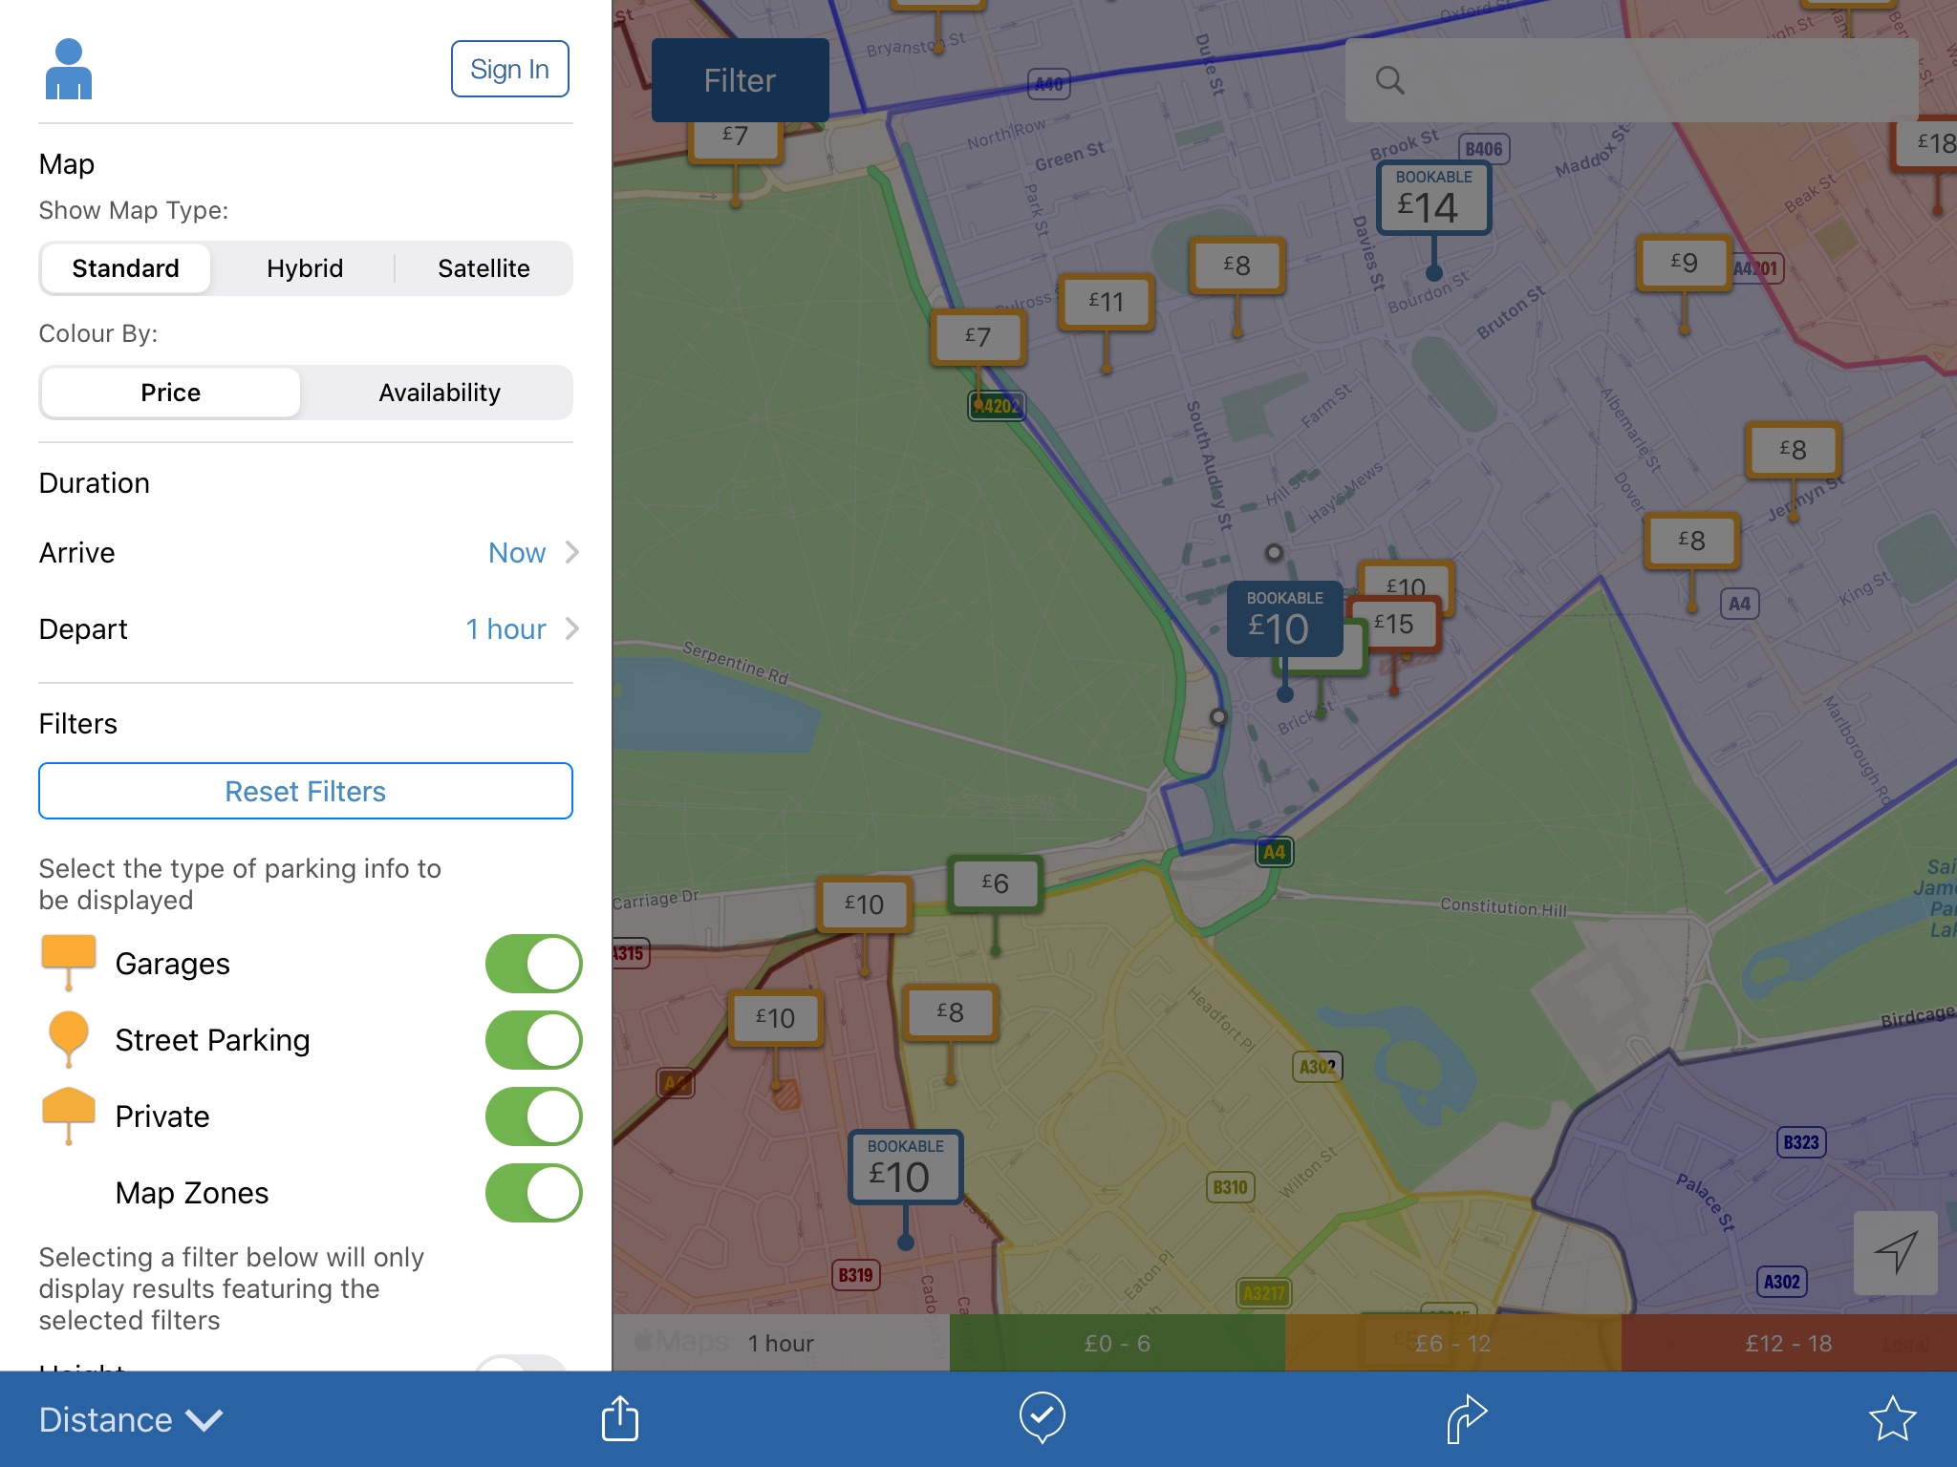Toggle the Map Zones switch
The image size is (1957, 1467).
click(533, 1193)
